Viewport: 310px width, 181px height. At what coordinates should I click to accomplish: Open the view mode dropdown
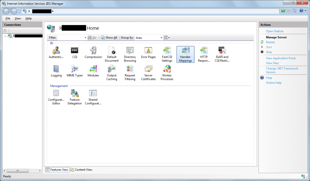click(x=167, y=38)
